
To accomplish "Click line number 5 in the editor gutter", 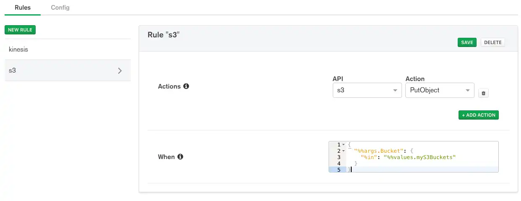I will pyautogui.click(x=338, y=170).
